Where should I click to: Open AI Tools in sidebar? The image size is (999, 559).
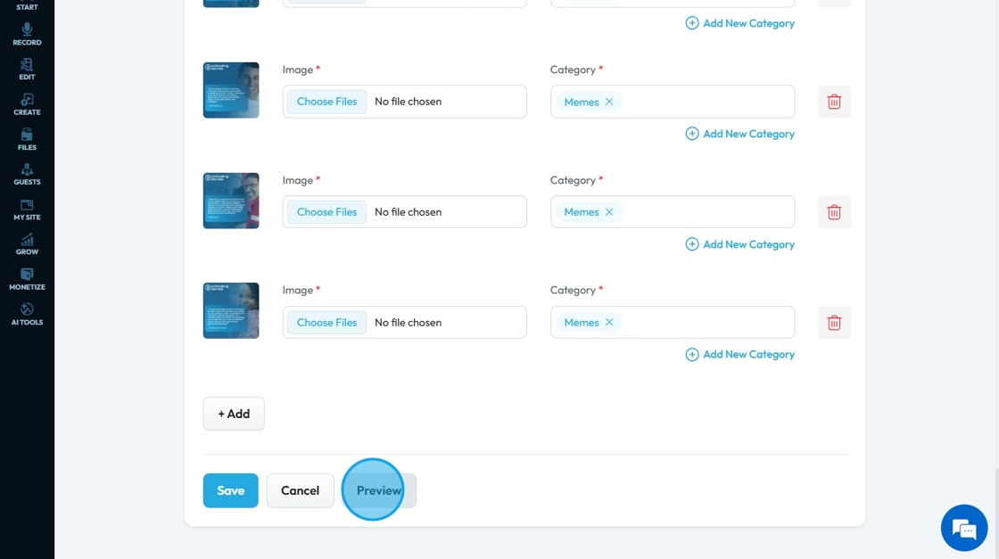27,315
